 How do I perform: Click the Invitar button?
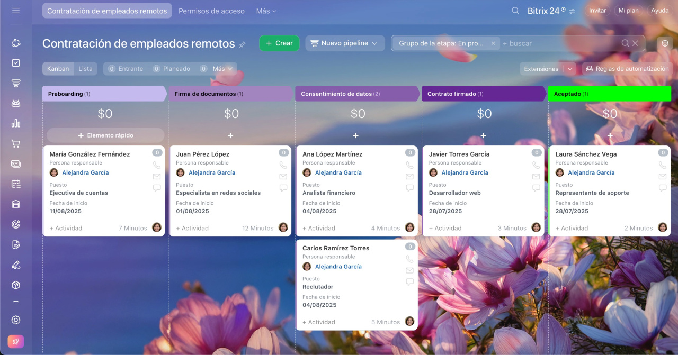(x=597, y=11)
